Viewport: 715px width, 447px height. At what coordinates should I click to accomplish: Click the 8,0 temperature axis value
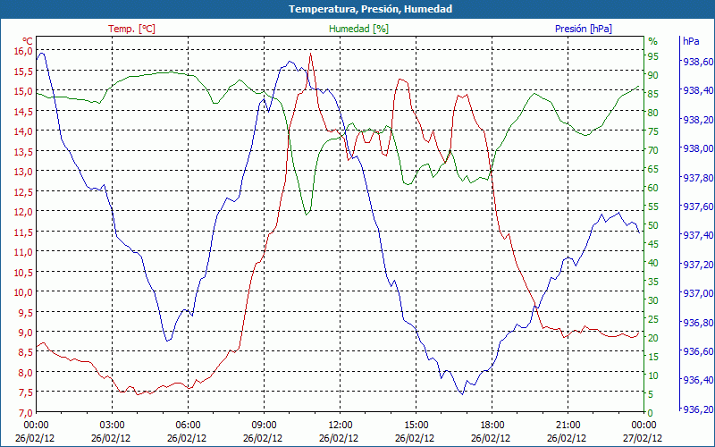pos(26,372)
